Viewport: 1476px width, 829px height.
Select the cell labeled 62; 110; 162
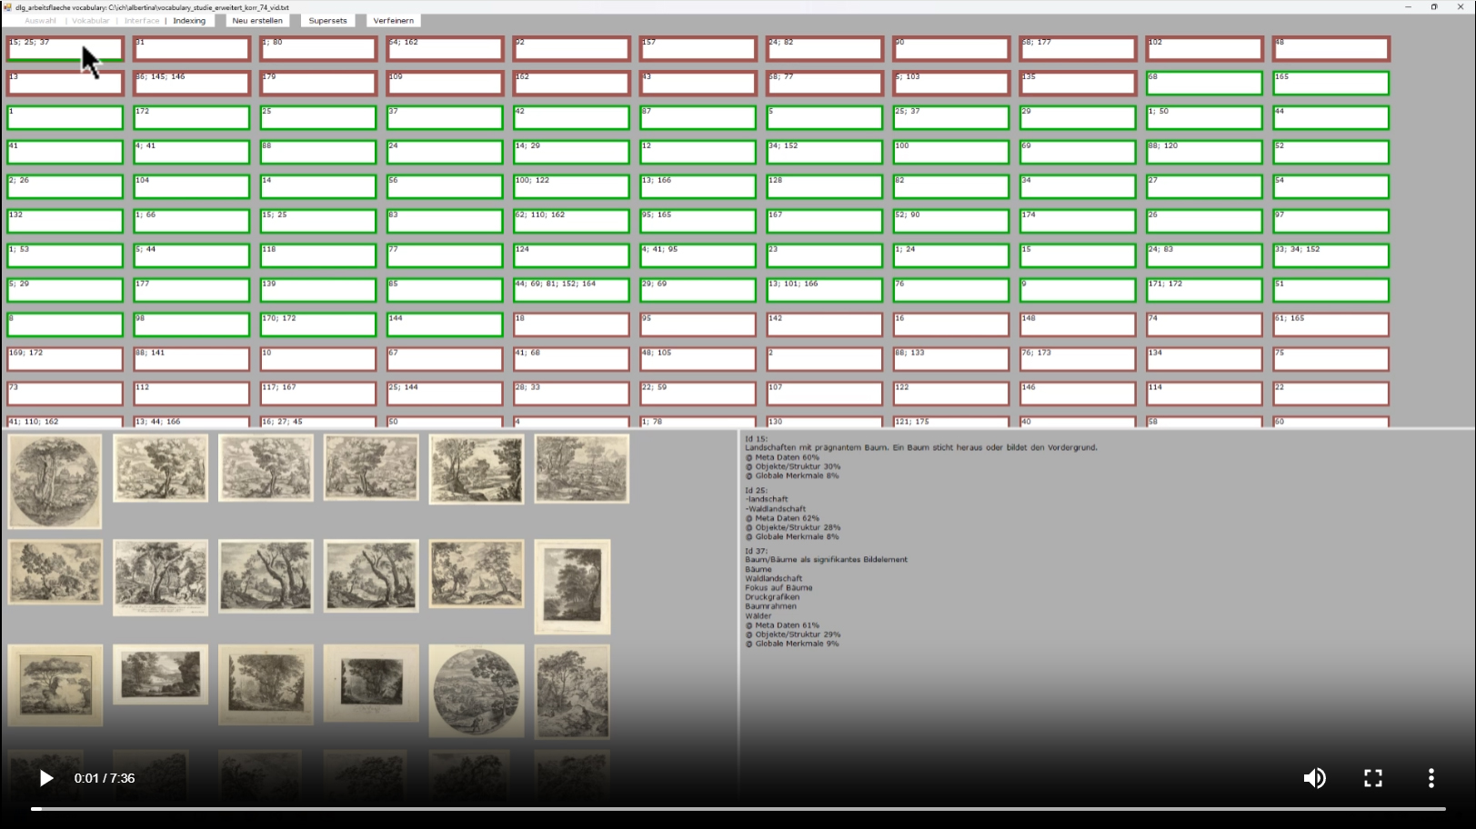(571, 222)
